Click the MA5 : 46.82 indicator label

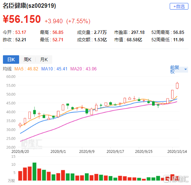(26, 69)
